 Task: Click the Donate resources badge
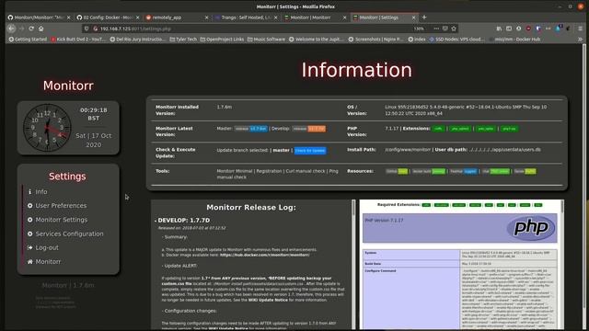tap(525, 172)
